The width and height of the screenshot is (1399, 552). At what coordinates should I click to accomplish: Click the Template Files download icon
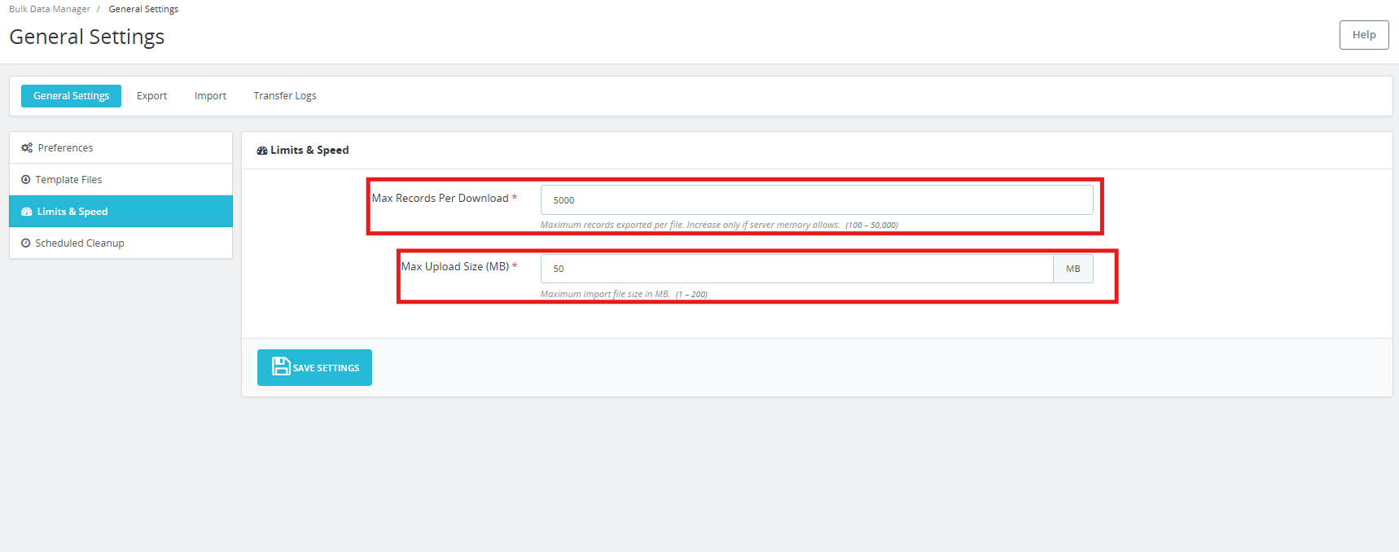pyautogui.click(x=26, y=180)
